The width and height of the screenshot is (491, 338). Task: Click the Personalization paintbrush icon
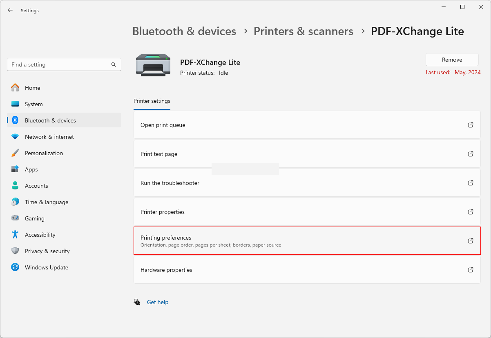pyautogui.click(x=15, y=153)
